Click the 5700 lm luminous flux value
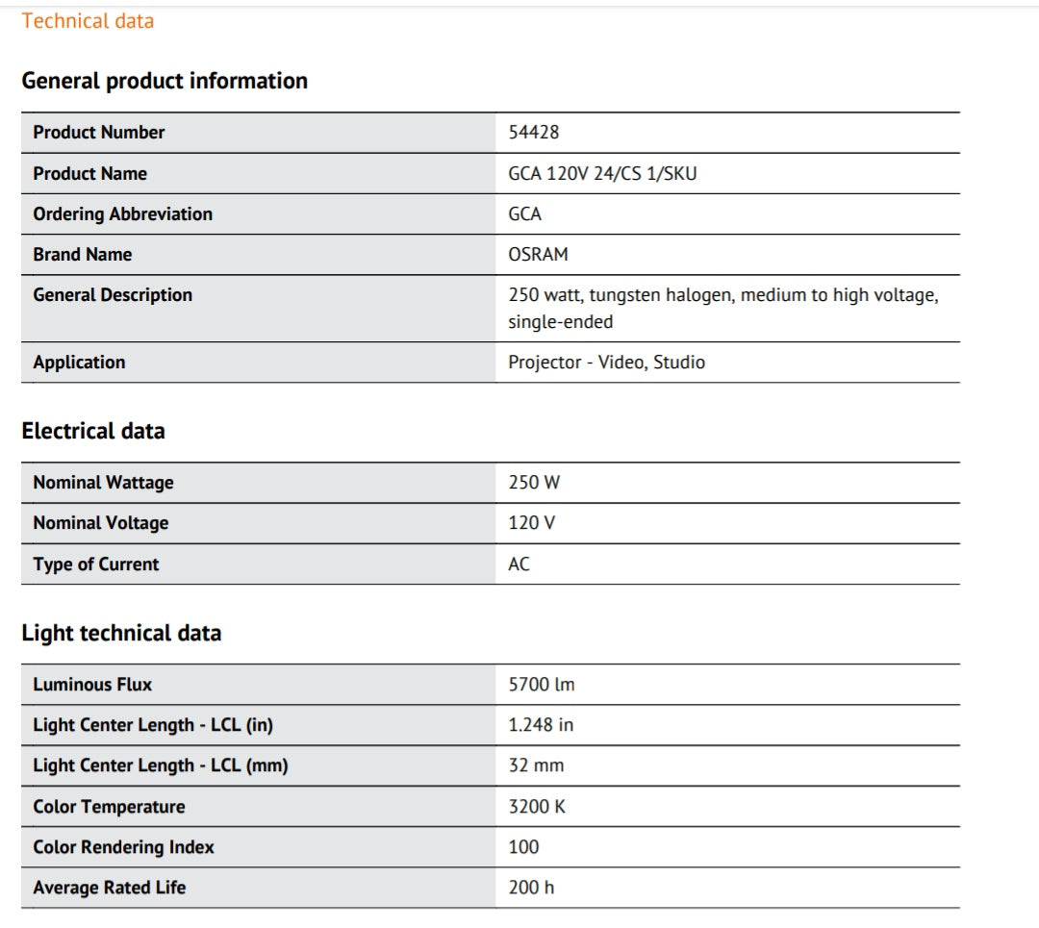The width and height of the screenshot is (1039, 928). (x=542, y=685)
